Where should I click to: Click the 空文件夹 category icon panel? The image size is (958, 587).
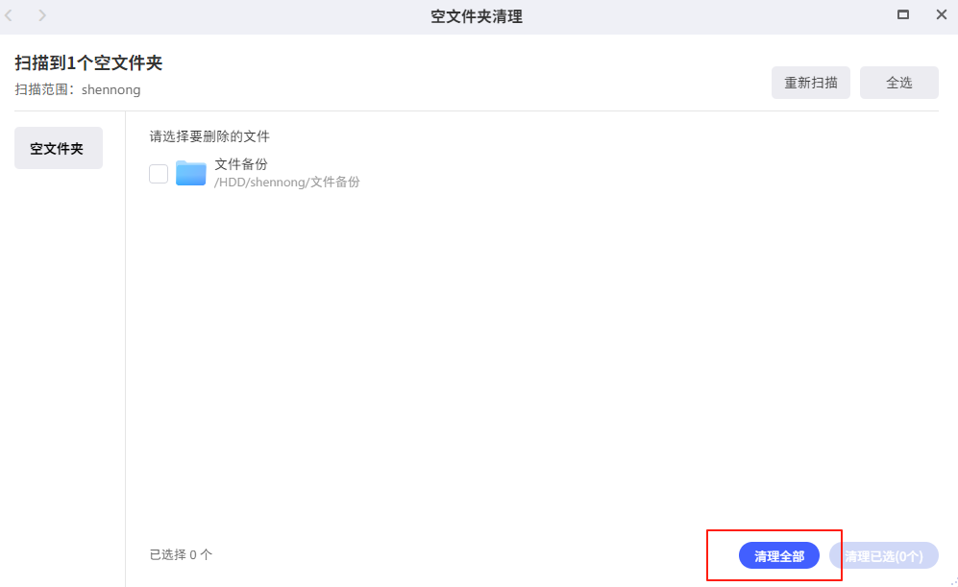(58, 148)
